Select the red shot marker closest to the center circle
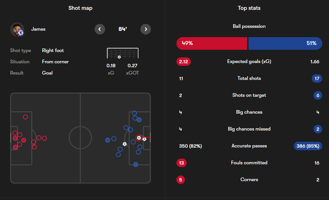 (44, 138)
